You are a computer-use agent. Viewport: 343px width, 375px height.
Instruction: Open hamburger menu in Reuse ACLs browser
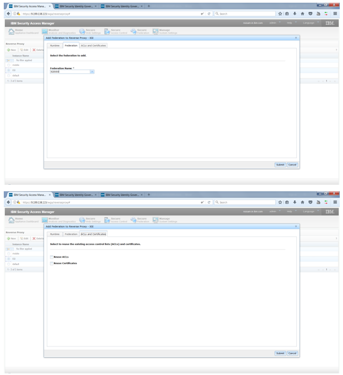click(335, 202)
